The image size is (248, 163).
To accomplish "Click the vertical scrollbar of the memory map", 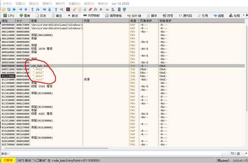I will [247, 68].
